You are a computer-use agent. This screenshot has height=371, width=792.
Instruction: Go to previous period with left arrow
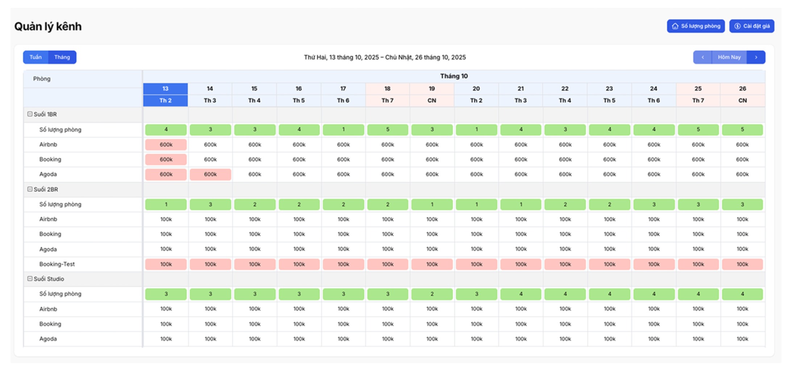coord(702,57)
